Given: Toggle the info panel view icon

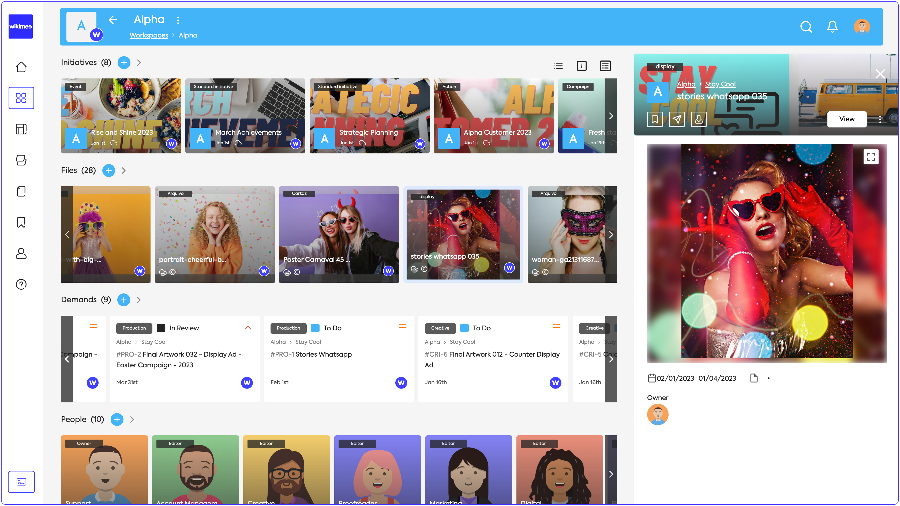Looking at the screenshot, I should pos(581,66).
